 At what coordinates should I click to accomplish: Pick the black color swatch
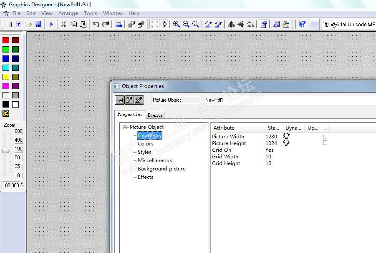[x=6, y=105]
